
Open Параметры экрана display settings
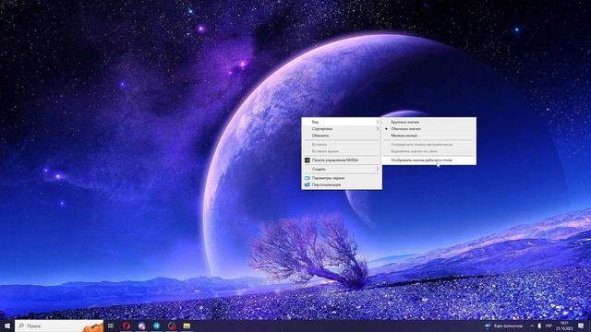click(x=342, y=178)
